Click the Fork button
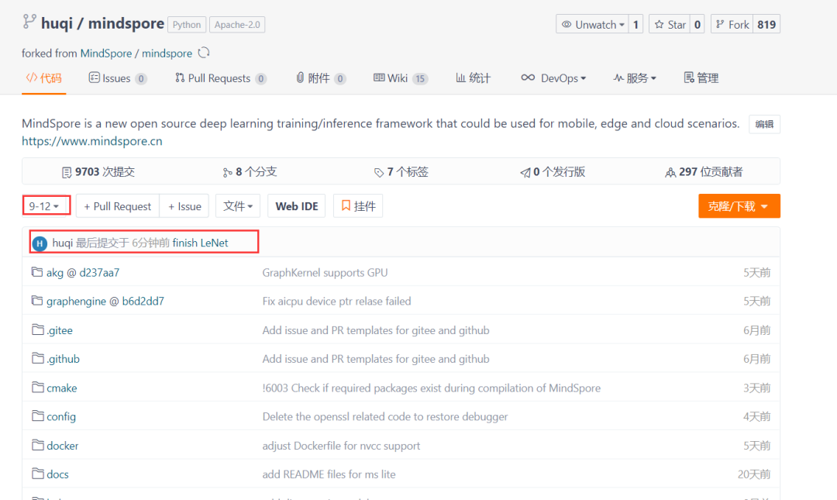This screenshot has width=837, height=500. coord(732,25)
